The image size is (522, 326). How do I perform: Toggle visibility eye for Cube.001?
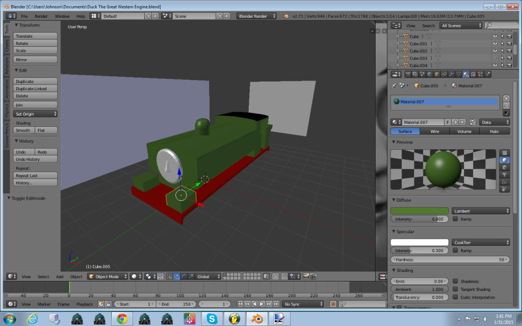coord(495,44)
